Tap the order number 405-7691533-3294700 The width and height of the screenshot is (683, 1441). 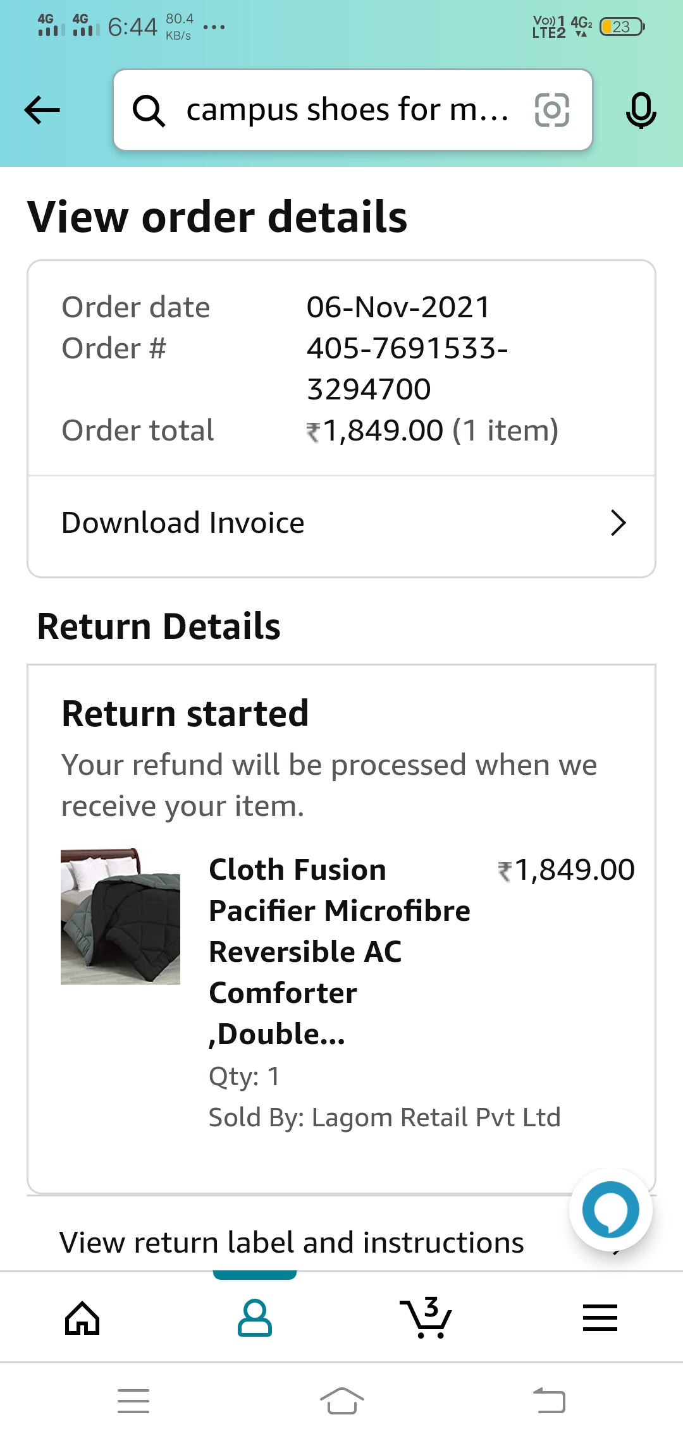(x=407, y=368)
